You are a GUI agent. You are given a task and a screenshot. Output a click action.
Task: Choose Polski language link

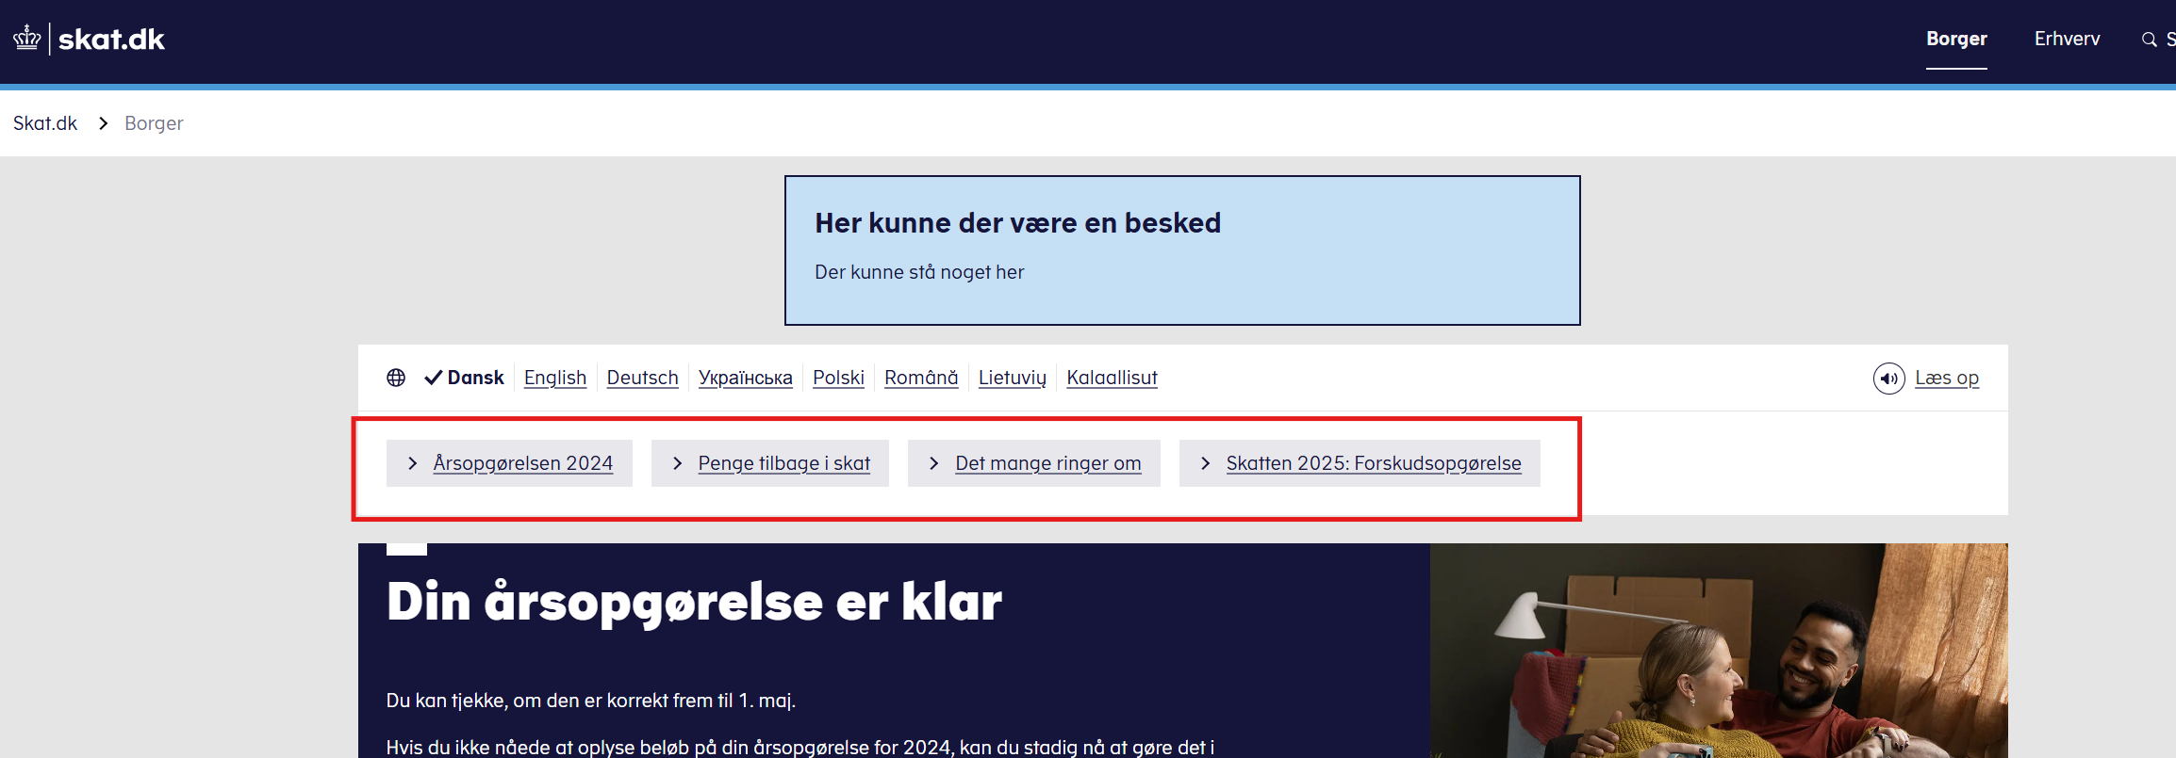point(838,378)
